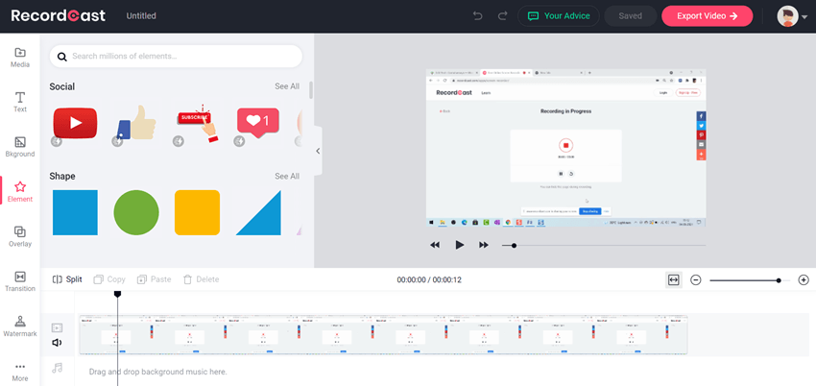Screen dimensions: 816x386
Task: Select the video clip in timeline
Action: tap(384, 334)
